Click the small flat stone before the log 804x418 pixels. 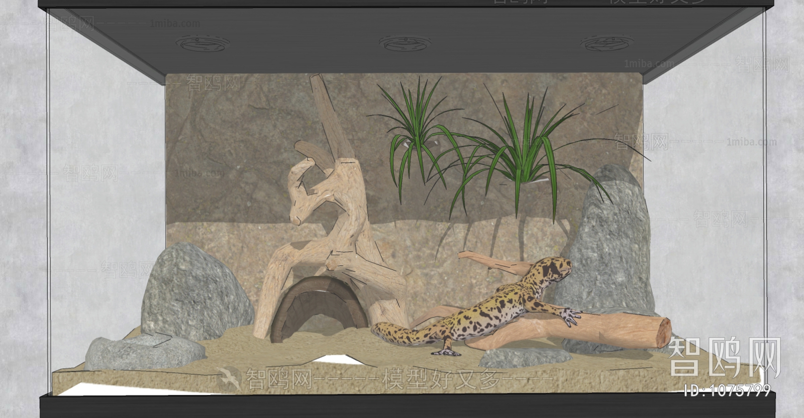(x=525, y=357)
